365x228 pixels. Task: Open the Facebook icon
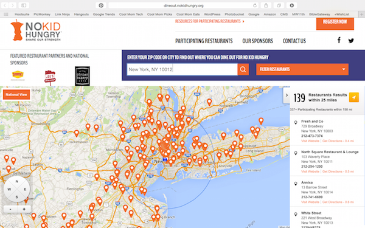[339, 40]
